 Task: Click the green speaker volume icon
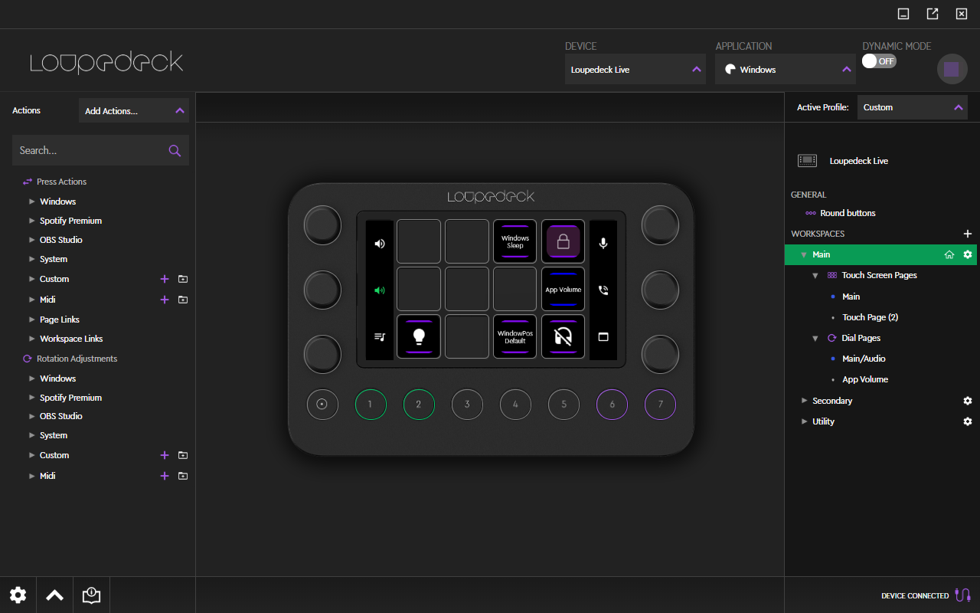[380, 290]
